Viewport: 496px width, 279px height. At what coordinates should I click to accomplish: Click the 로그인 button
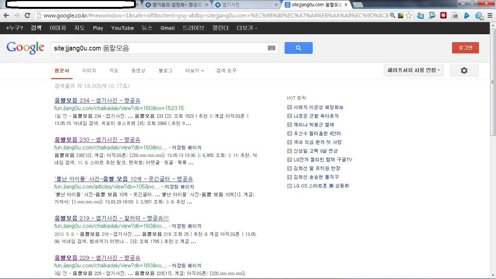465,48
